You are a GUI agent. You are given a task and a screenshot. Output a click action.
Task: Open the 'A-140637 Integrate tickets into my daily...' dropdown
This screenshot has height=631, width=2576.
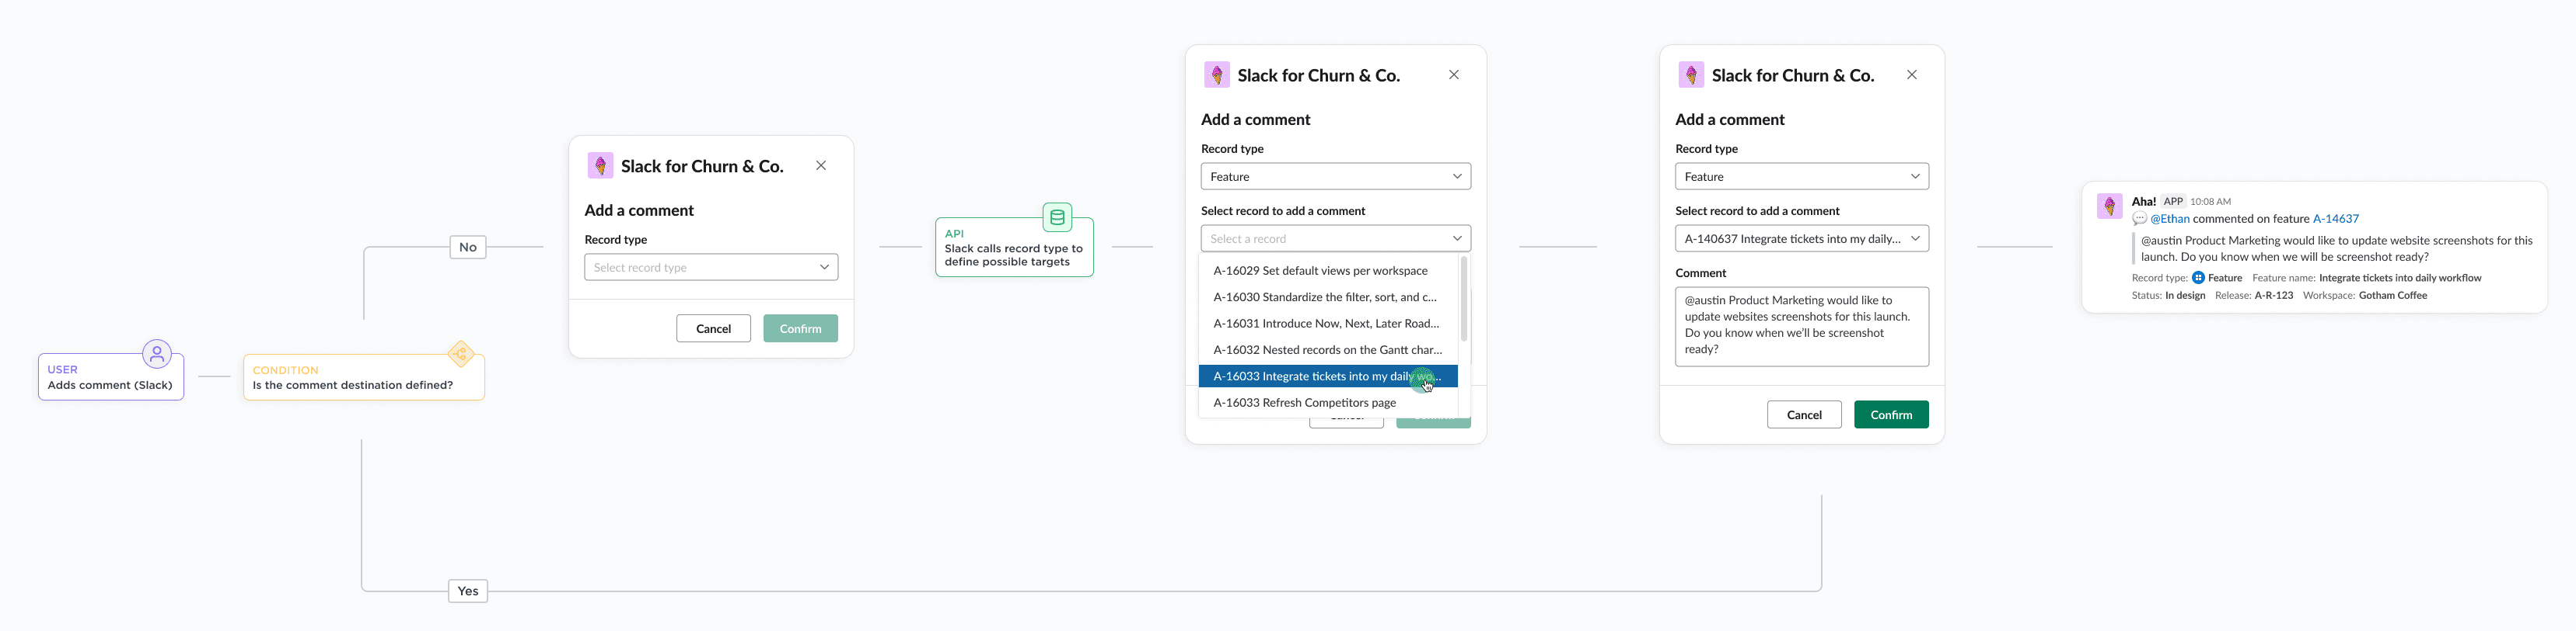1801,238
